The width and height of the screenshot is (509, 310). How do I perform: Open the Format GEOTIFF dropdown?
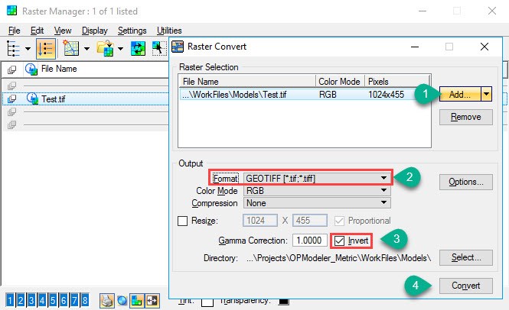tap(317, 178)
